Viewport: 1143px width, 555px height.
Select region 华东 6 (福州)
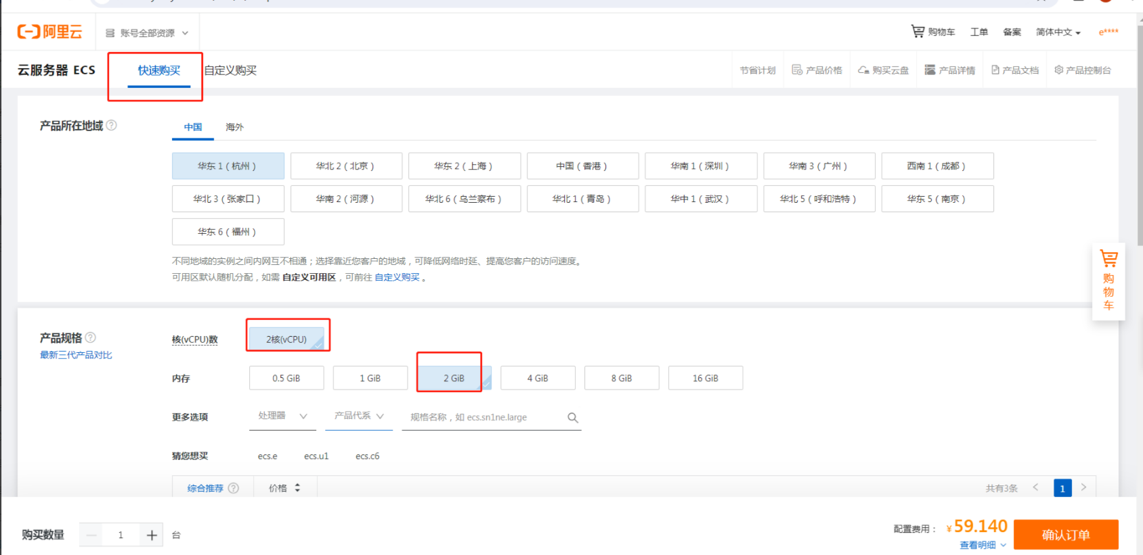click(x=228, y=232)
